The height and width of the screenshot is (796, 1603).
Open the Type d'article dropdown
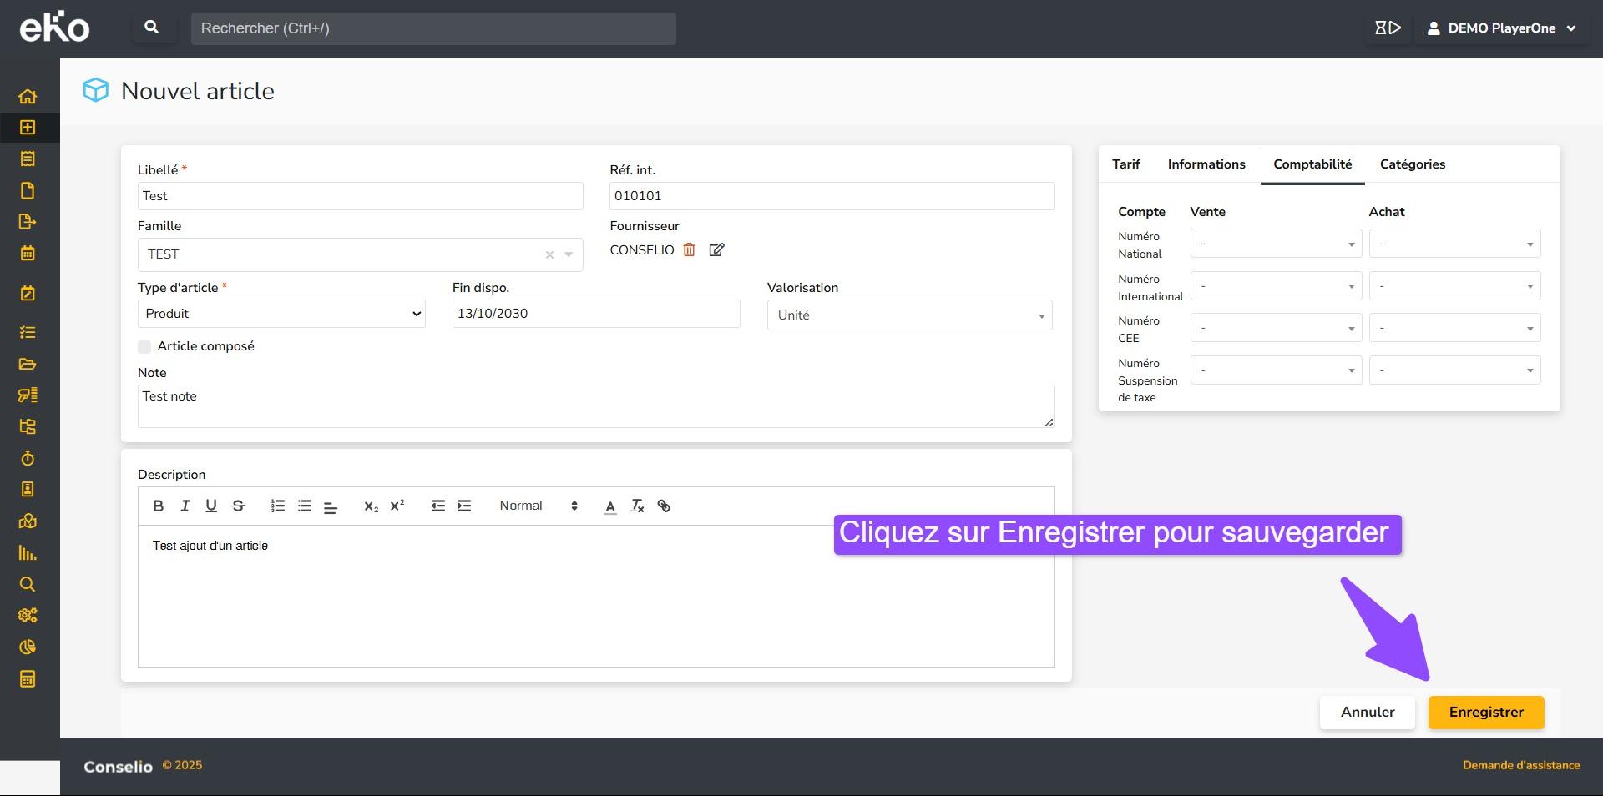pos(281,314)
